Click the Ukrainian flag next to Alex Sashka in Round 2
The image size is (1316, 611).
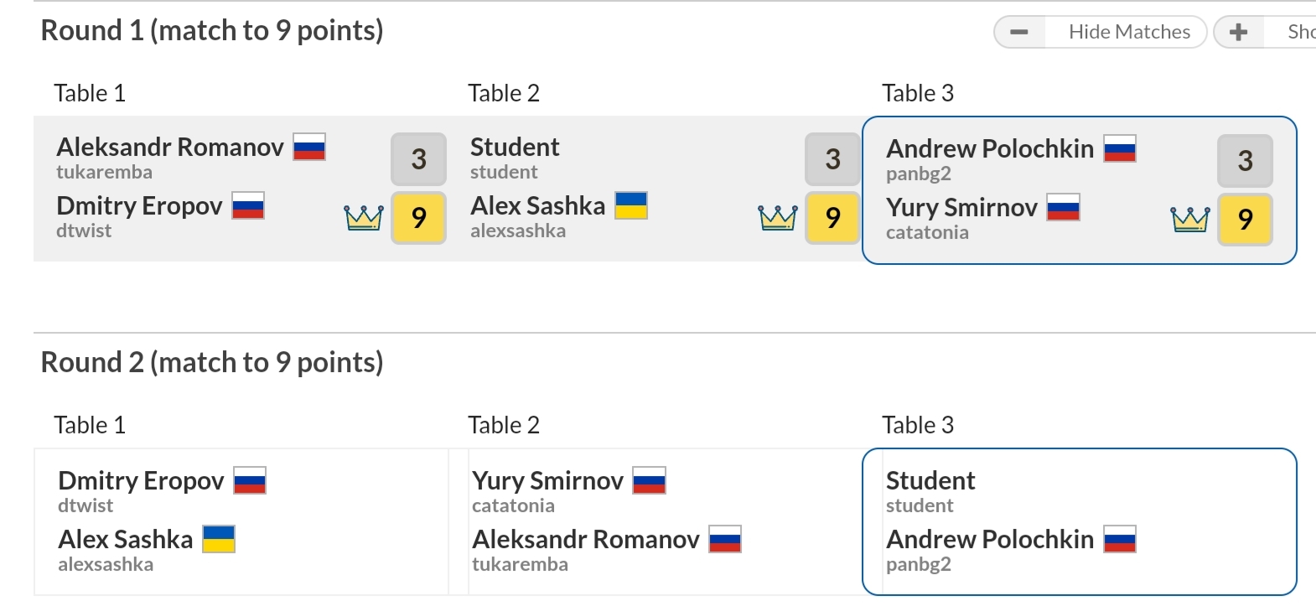click(x=219, y=539)
